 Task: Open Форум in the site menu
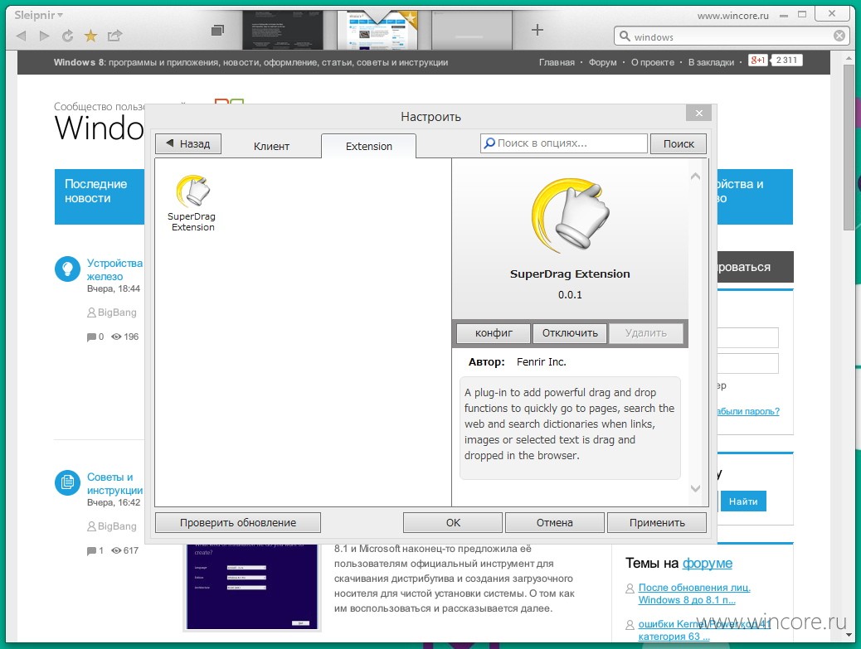603,62
